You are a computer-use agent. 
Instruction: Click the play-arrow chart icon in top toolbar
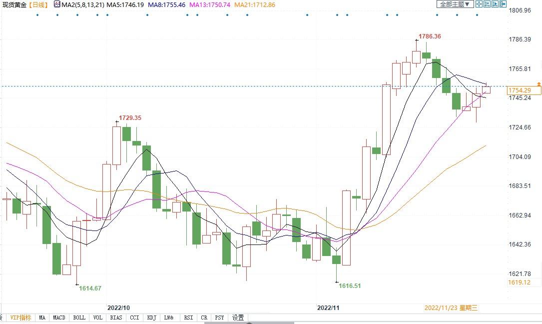[x=495, y=4]
